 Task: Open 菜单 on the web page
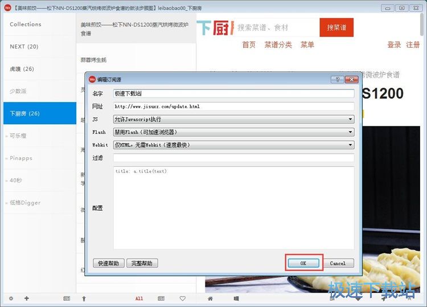coord(307,44)
